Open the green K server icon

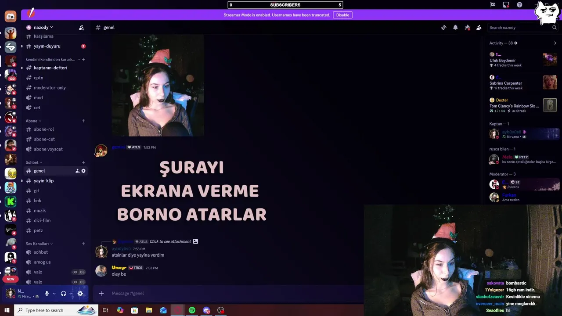click(11, 201)
